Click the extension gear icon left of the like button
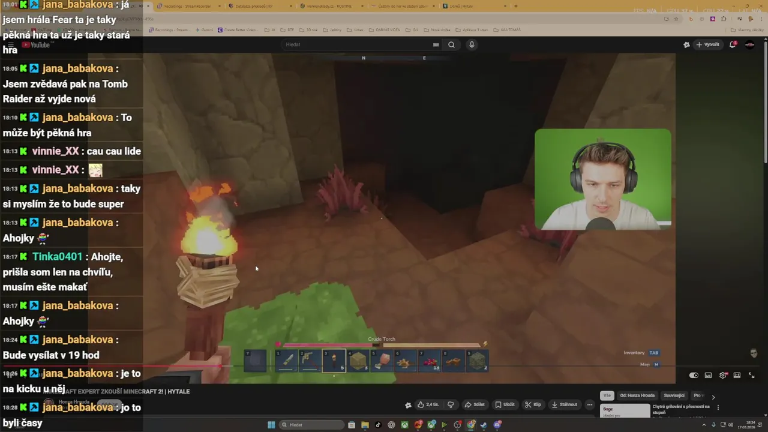 point(408,404)
